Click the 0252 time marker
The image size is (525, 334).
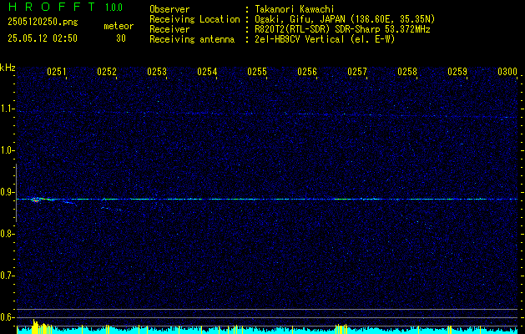107,72
